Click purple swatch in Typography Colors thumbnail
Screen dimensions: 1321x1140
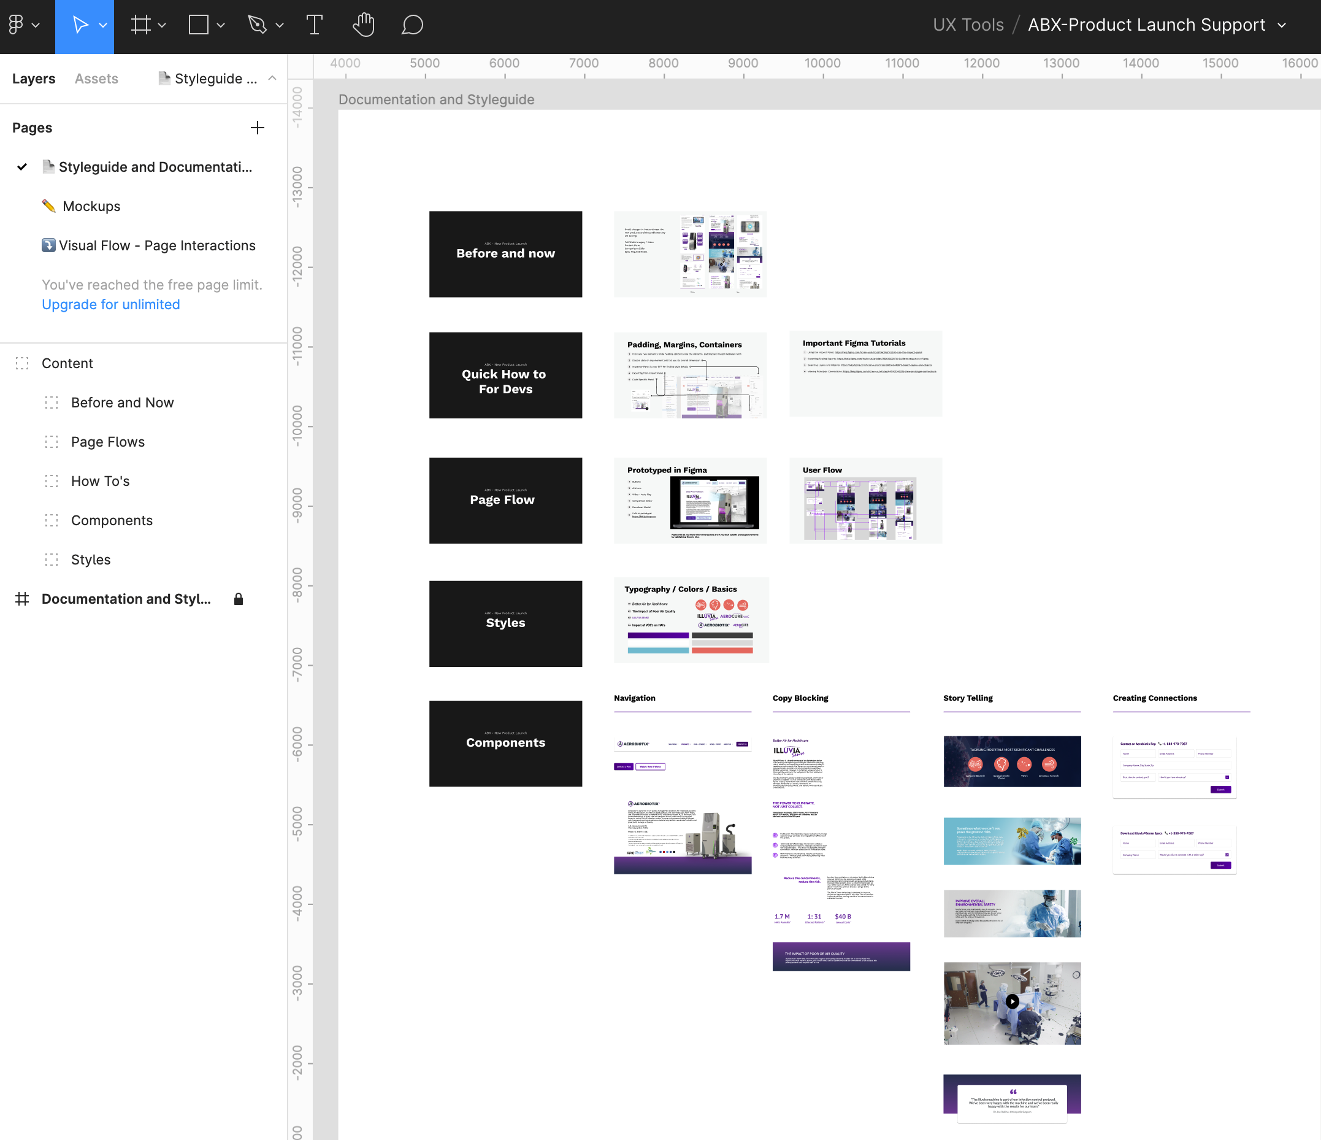click(x=658, y=636)
